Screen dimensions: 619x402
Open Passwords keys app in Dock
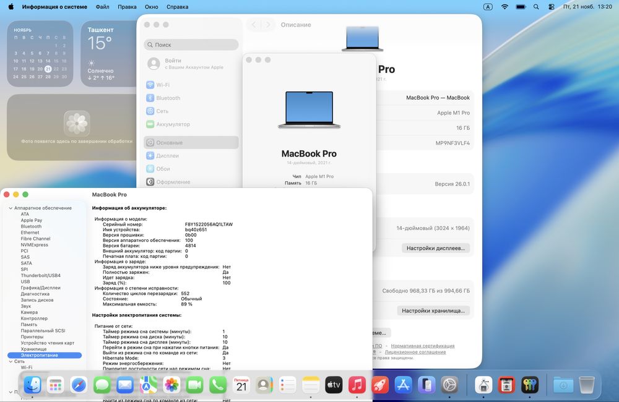[x=530, y=385]
